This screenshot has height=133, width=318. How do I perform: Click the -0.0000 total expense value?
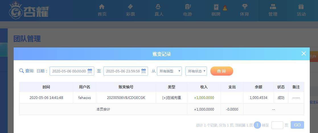(232, 109)
